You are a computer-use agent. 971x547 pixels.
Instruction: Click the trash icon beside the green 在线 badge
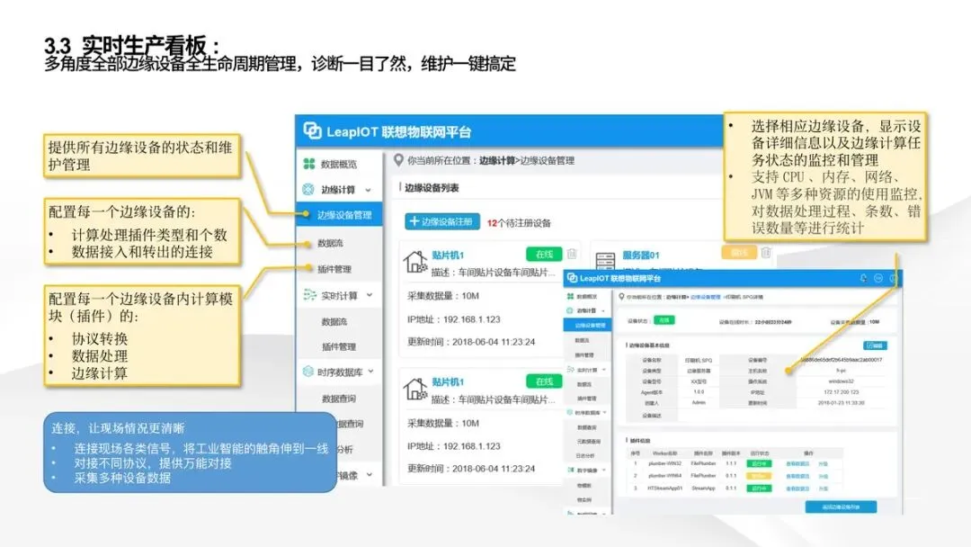click(x=572, y=254)
